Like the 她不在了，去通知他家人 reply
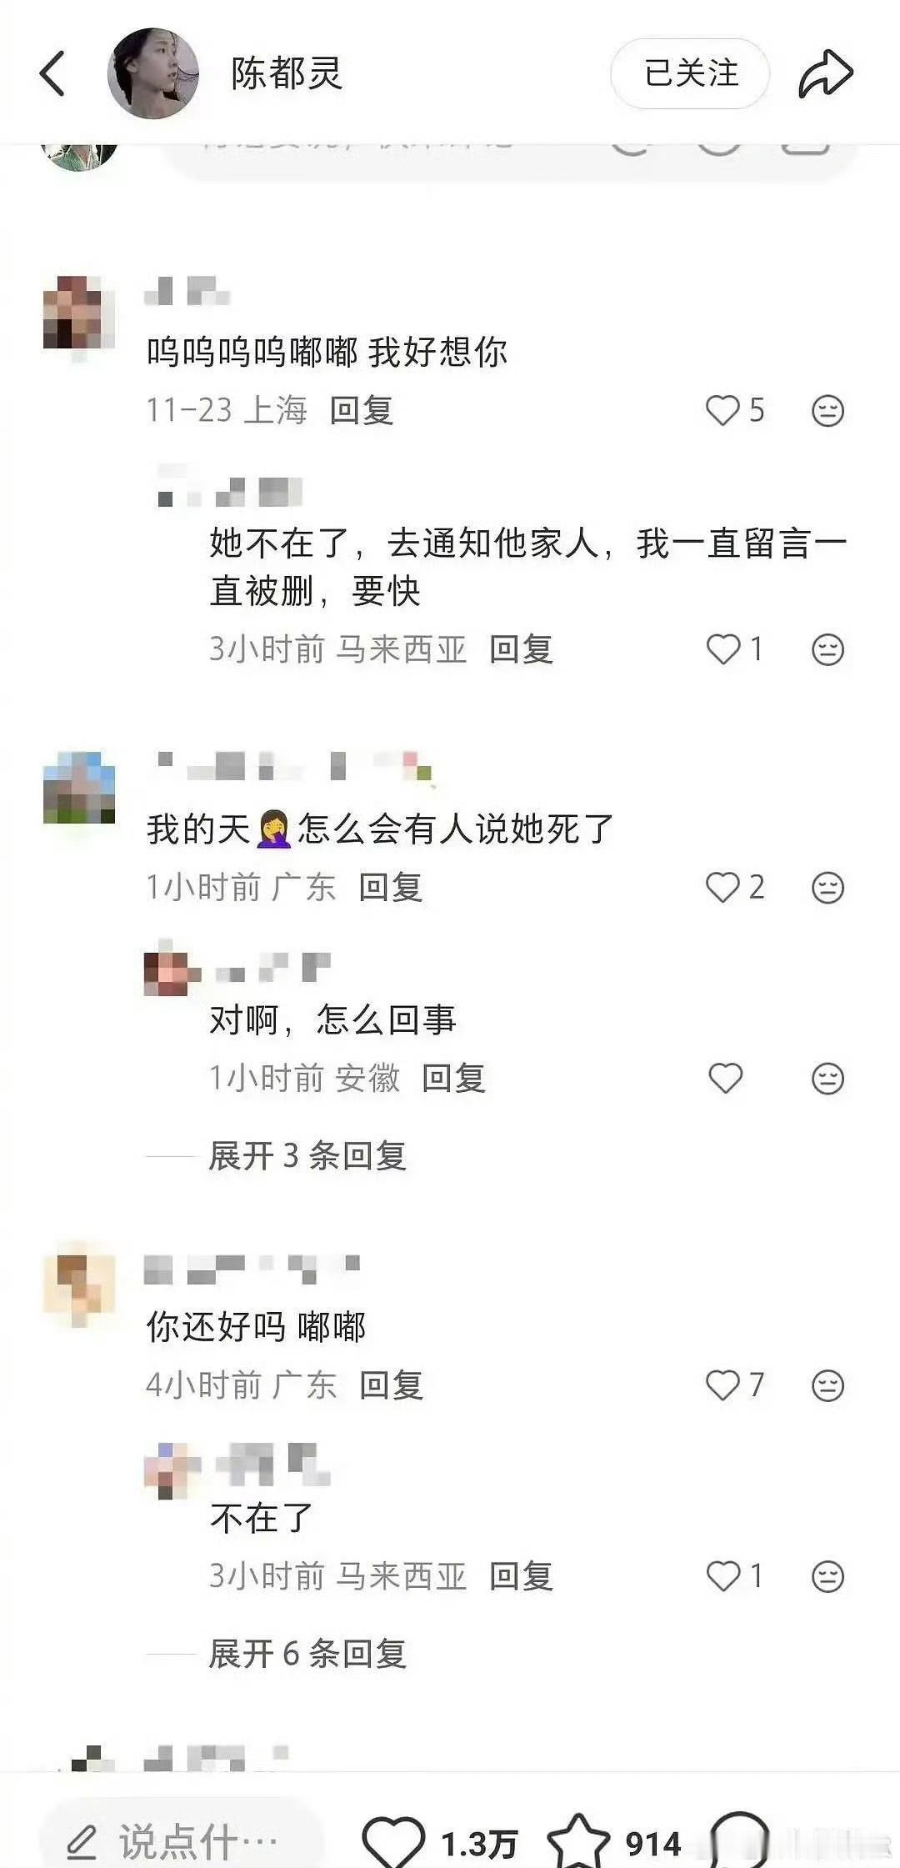Viewport: 900px width, 1868px height. tap(722, 649)
